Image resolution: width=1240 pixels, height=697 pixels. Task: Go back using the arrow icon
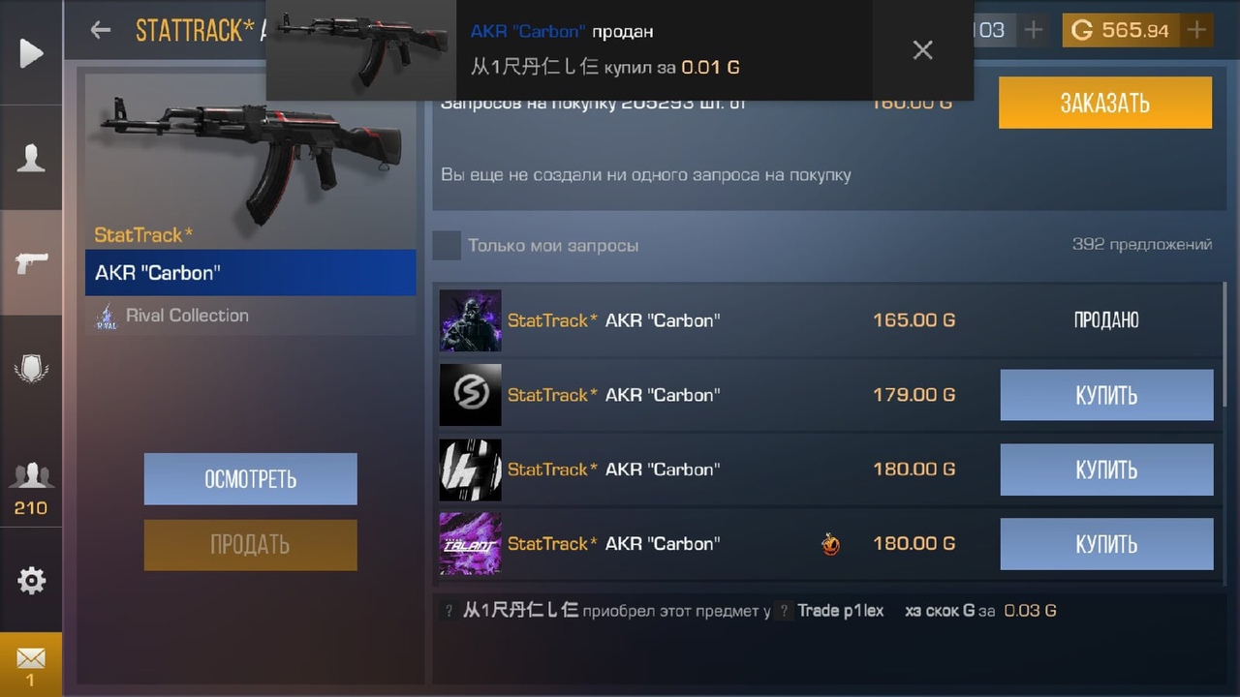100,30
